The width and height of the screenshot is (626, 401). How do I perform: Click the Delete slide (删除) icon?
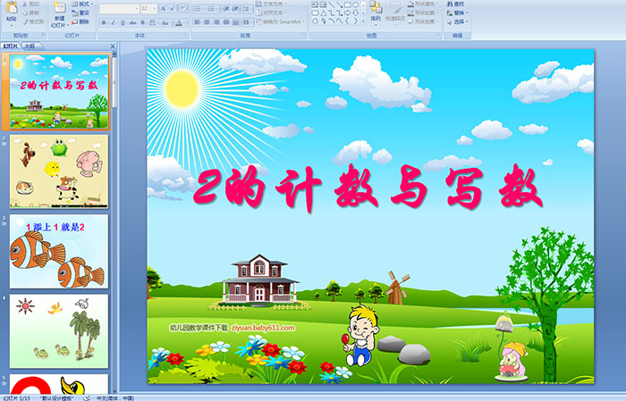click(x=83, y=21)
